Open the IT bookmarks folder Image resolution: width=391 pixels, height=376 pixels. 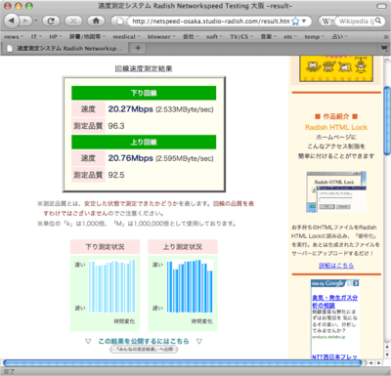[x=36, y=37]
